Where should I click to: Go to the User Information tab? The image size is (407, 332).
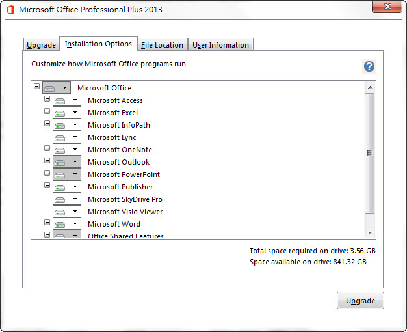point(220,45)
